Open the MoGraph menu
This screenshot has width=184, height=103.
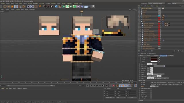pos(36,3)
